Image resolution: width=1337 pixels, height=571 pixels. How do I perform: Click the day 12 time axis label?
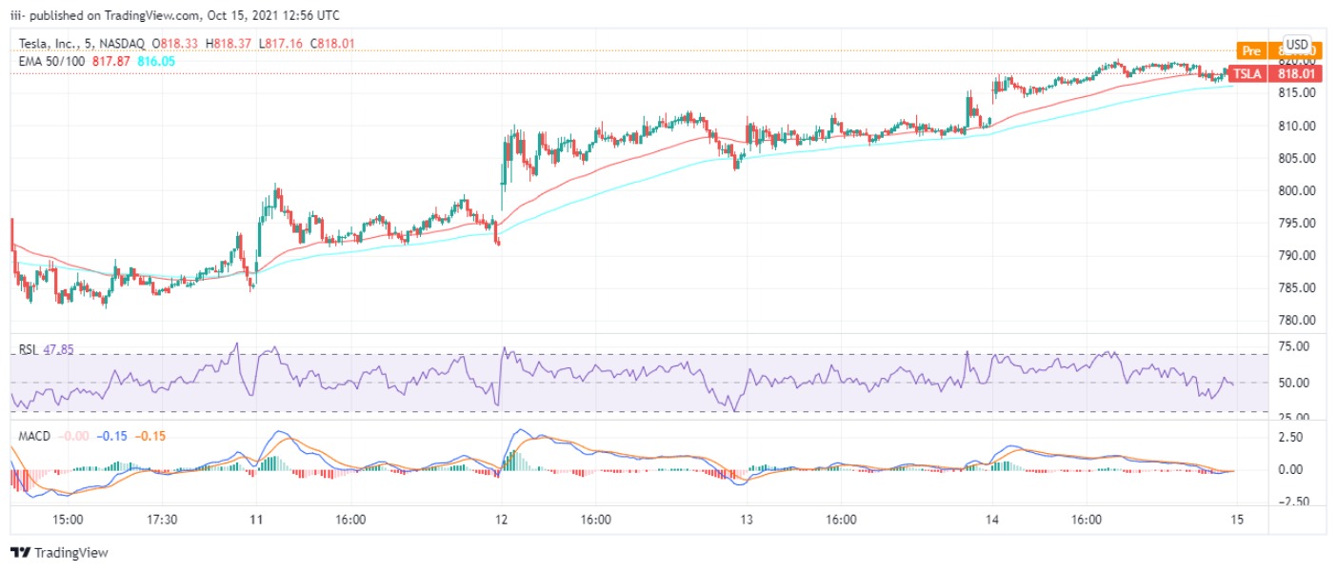(501, 521)
